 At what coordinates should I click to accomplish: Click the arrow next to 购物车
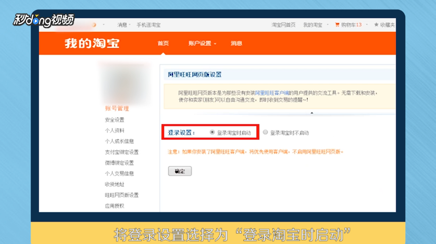click(367, 24)
